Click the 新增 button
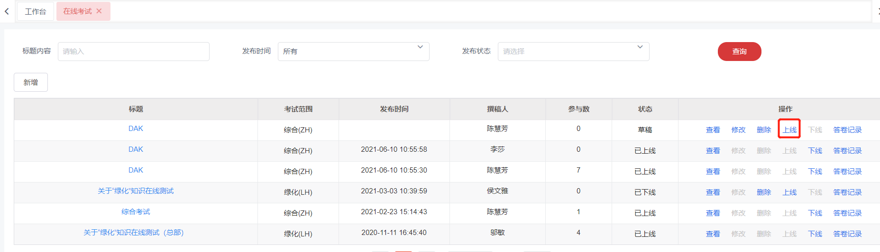880x252 pixels. point(31,82)
